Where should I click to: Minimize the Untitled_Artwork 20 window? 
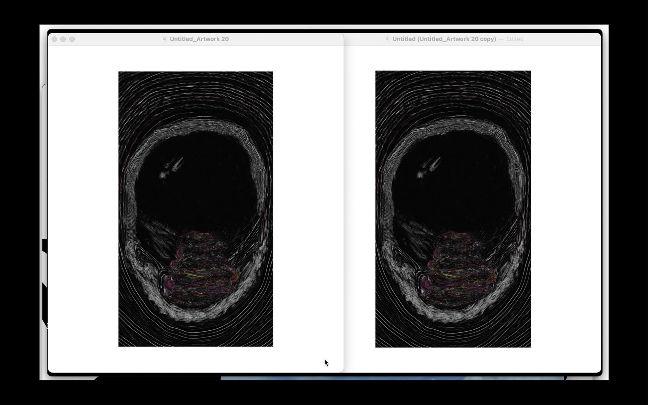(x=63, y=39)
